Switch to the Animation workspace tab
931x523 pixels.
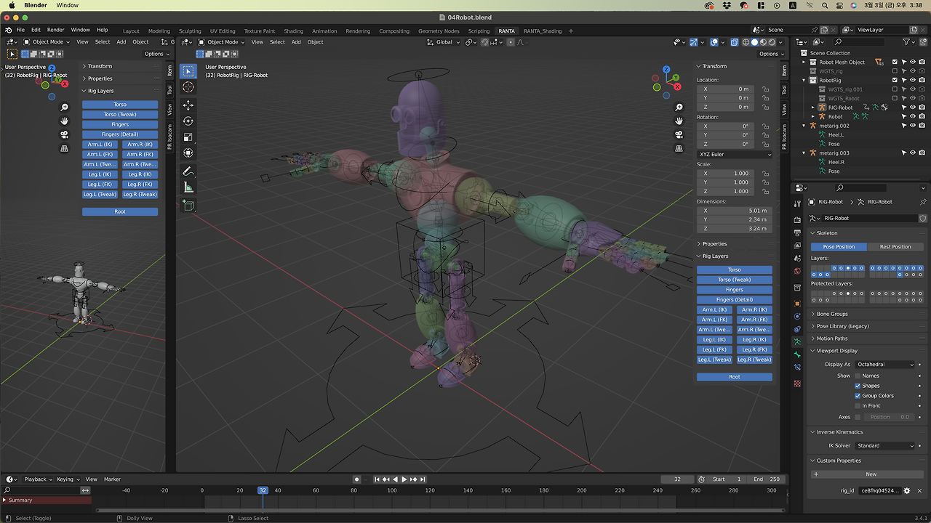coord(324,31)
